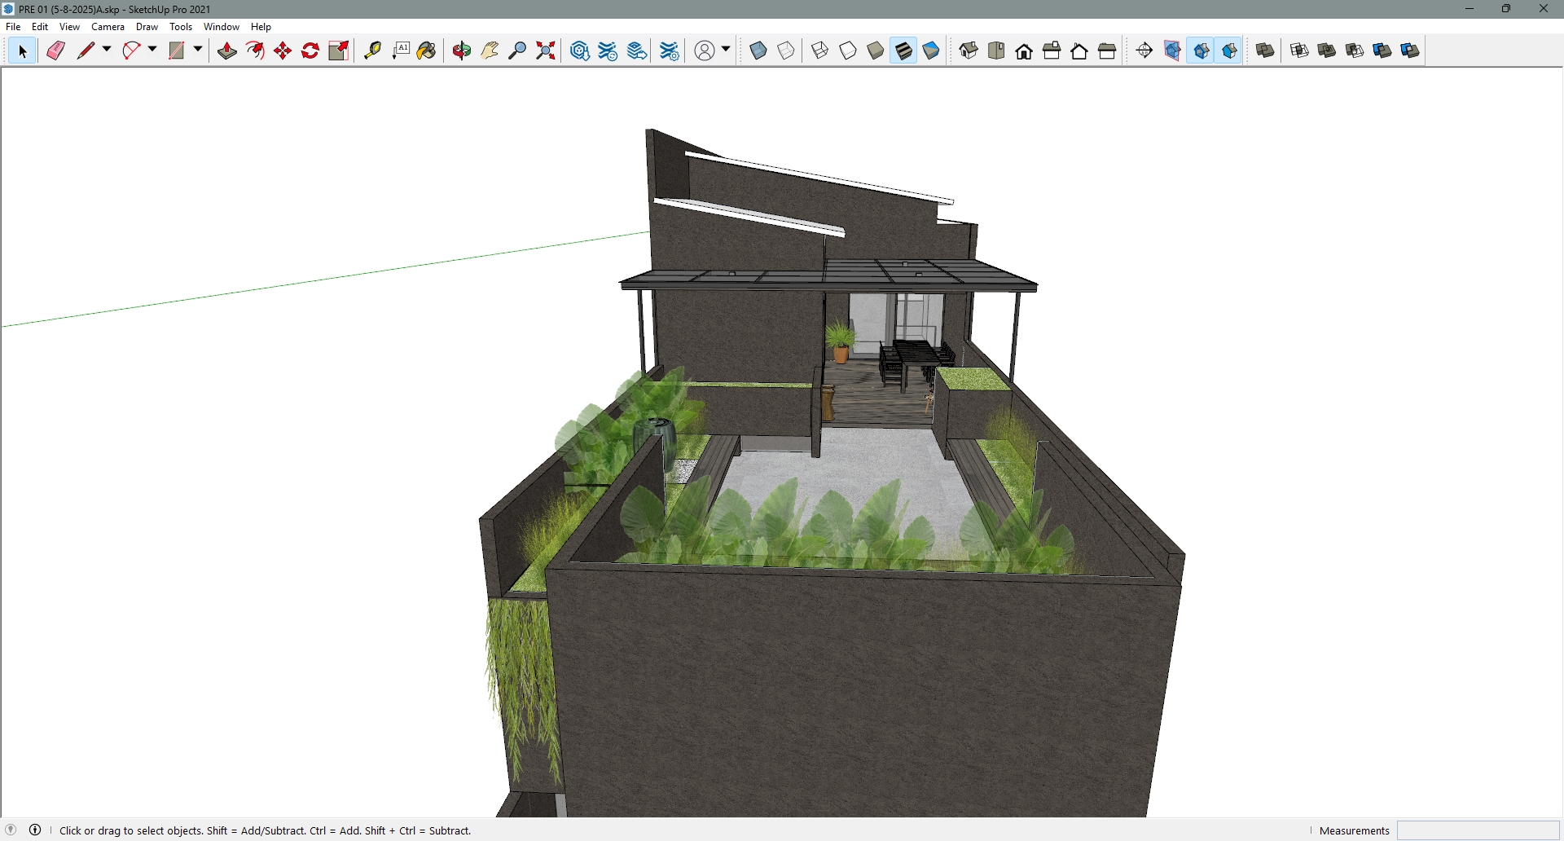Click the Union solid tool
1564x841 pixels.
tap(1327, 51)
